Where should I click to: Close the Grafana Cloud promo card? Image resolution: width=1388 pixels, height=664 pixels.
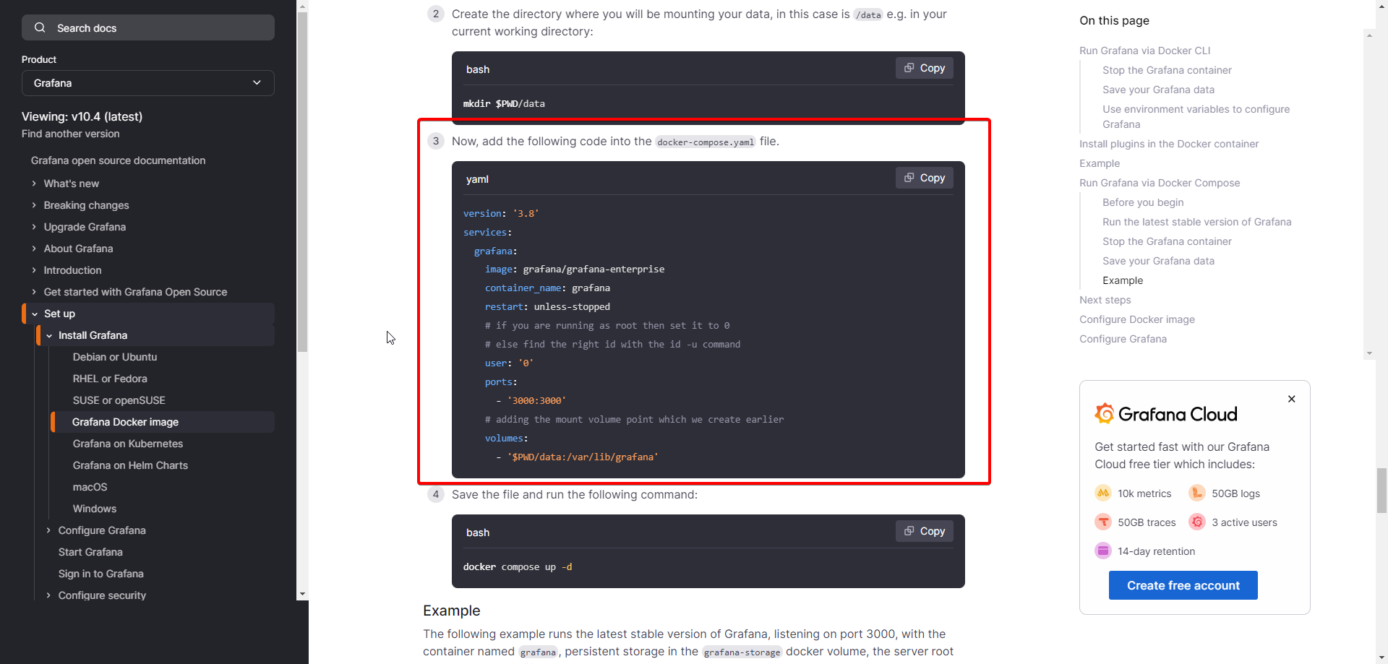point(1291,399)
